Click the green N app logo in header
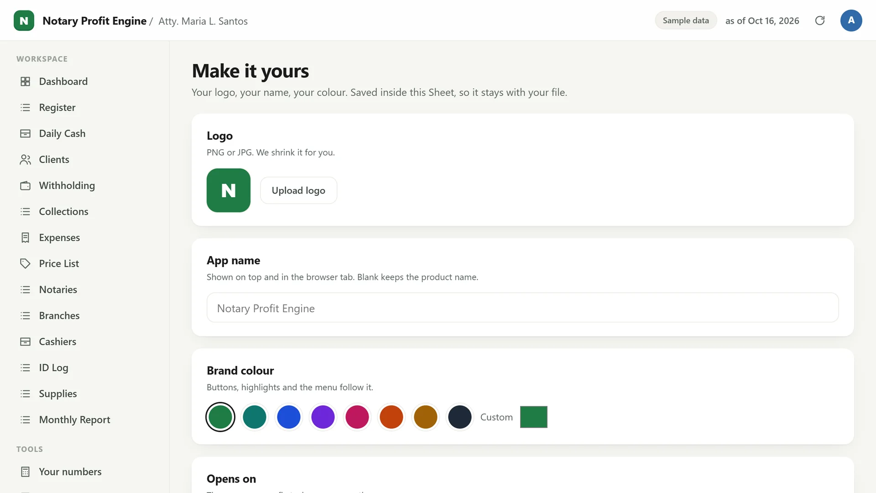Viewport: 876px width, 493px height. (24, 21)
